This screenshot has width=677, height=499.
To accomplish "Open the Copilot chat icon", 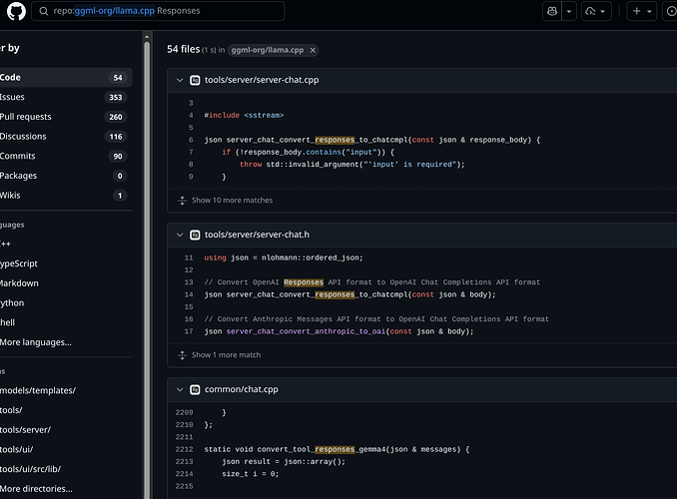I will pyautogui.click(x=552, y=11).
